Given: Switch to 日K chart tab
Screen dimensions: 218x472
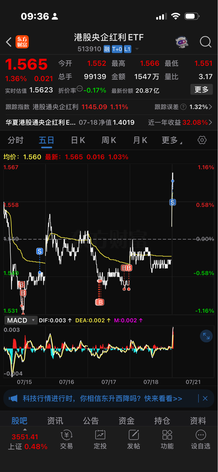Looking at the screenshot, I should [x=78, y=140].
